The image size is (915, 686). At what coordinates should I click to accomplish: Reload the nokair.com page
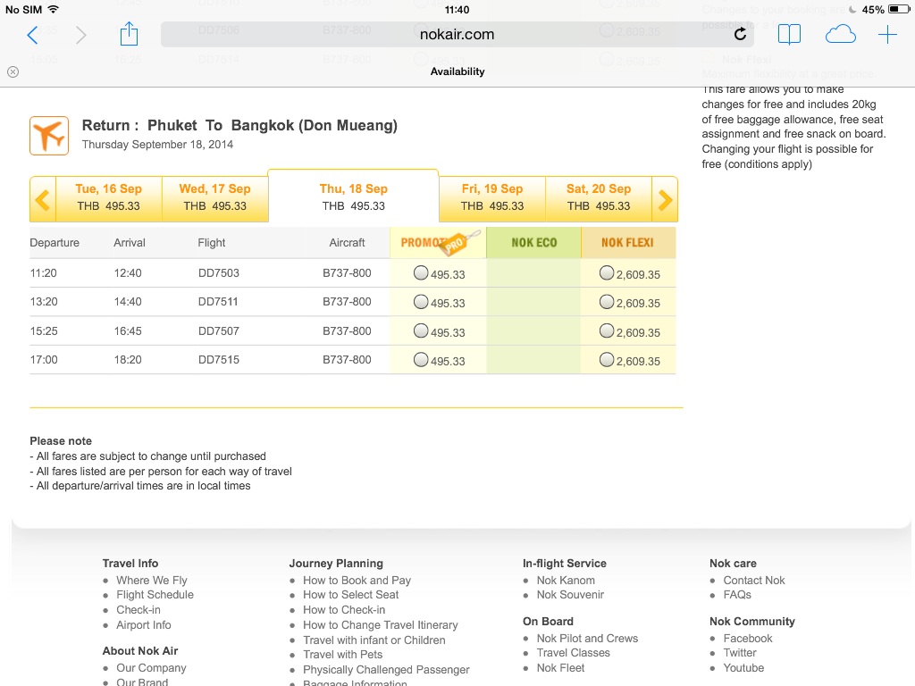(x=740, y=35)
